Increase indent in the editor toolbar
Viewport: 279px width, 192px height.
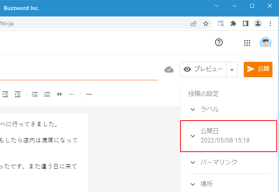5,94
